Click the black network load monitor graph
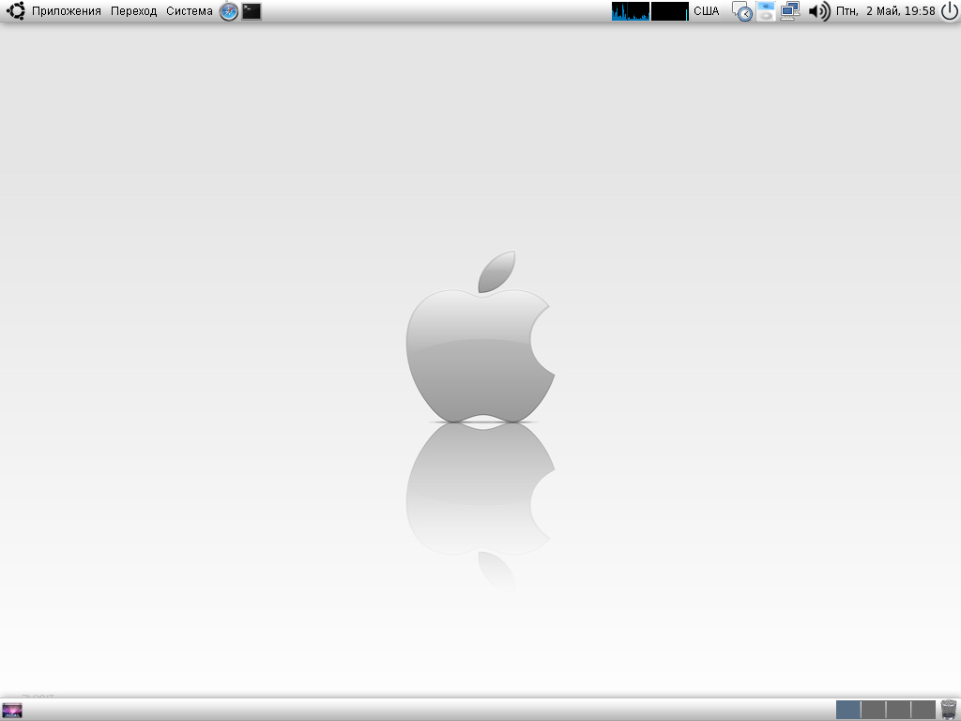 669,11
